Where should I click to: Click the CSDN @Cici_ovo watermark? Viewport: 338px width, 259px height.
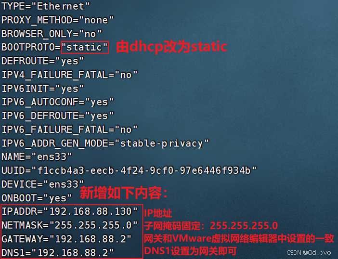[309, 252]
